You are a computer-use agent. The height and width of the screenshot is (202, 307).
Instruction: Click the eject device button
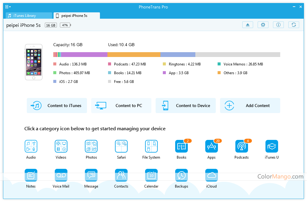(x=248, y=25)
